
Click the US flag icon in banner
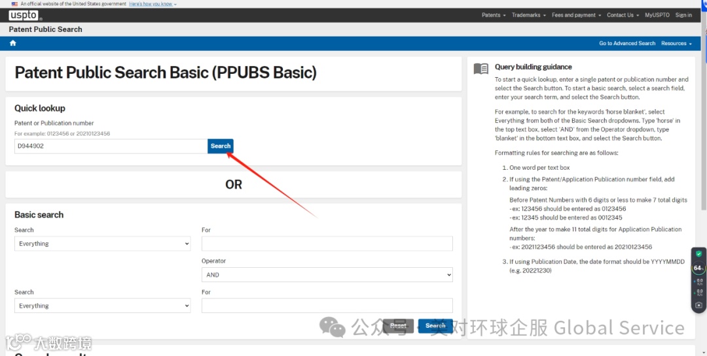[14, 4]
